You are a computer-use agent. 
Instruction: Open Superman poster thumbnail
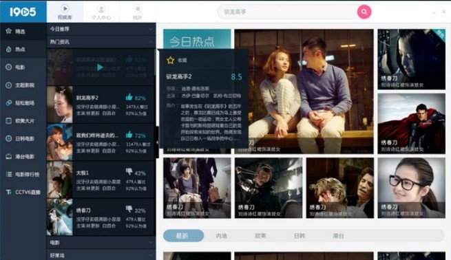coord(411,124)
